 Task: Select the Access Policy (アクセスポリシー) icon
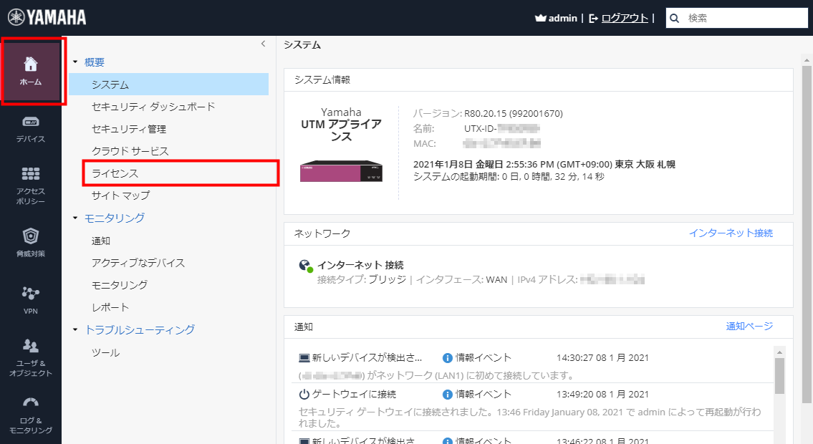point(31,185)
